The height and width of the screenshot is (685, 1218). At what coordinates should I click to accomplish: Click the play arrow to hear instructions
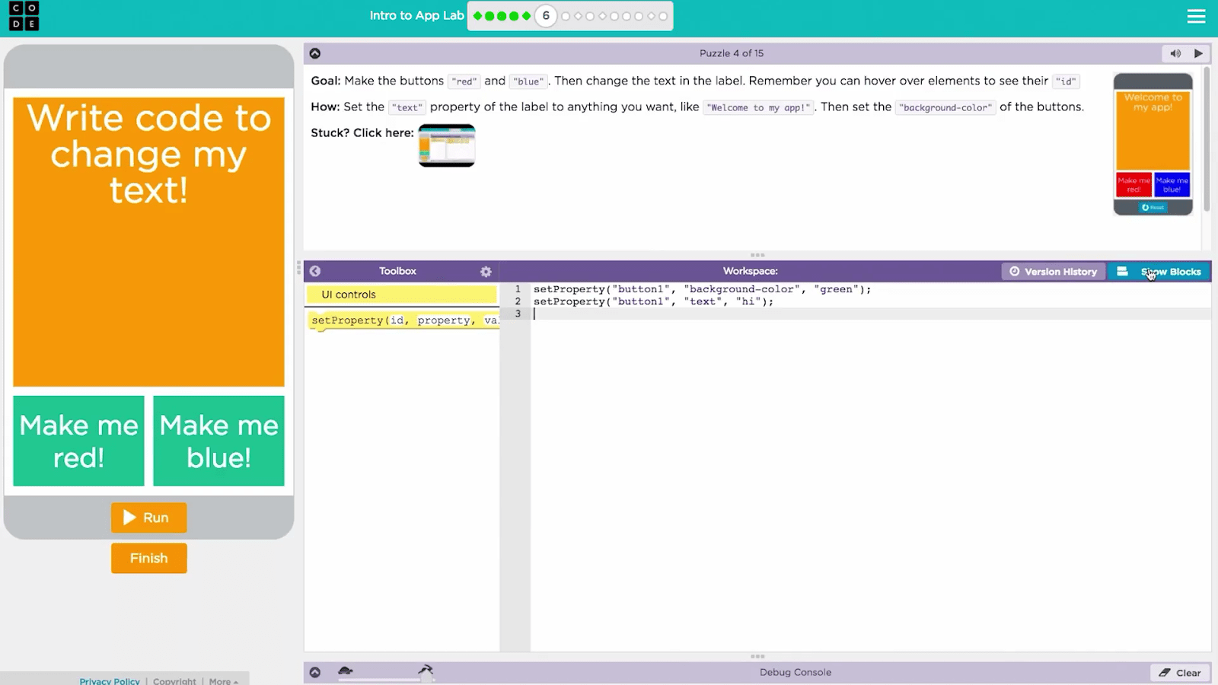[x=1197, y=53]
